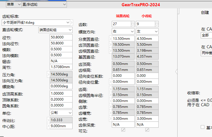Image resolution: width=212 pixels, height=137 pixels.
Task: Click the arrow beside 齿槽宽 value
Action: coord(110,113)
